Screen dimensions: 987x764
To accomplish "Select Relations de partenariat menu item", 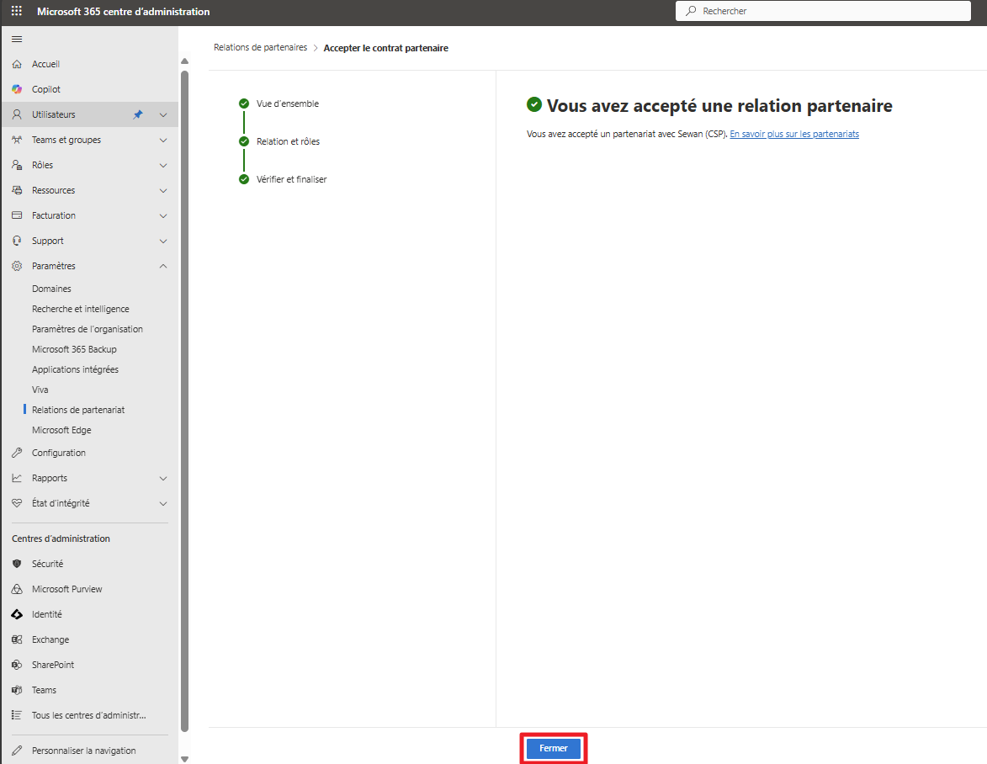I will pyautogui.click(x=79, y=410).
